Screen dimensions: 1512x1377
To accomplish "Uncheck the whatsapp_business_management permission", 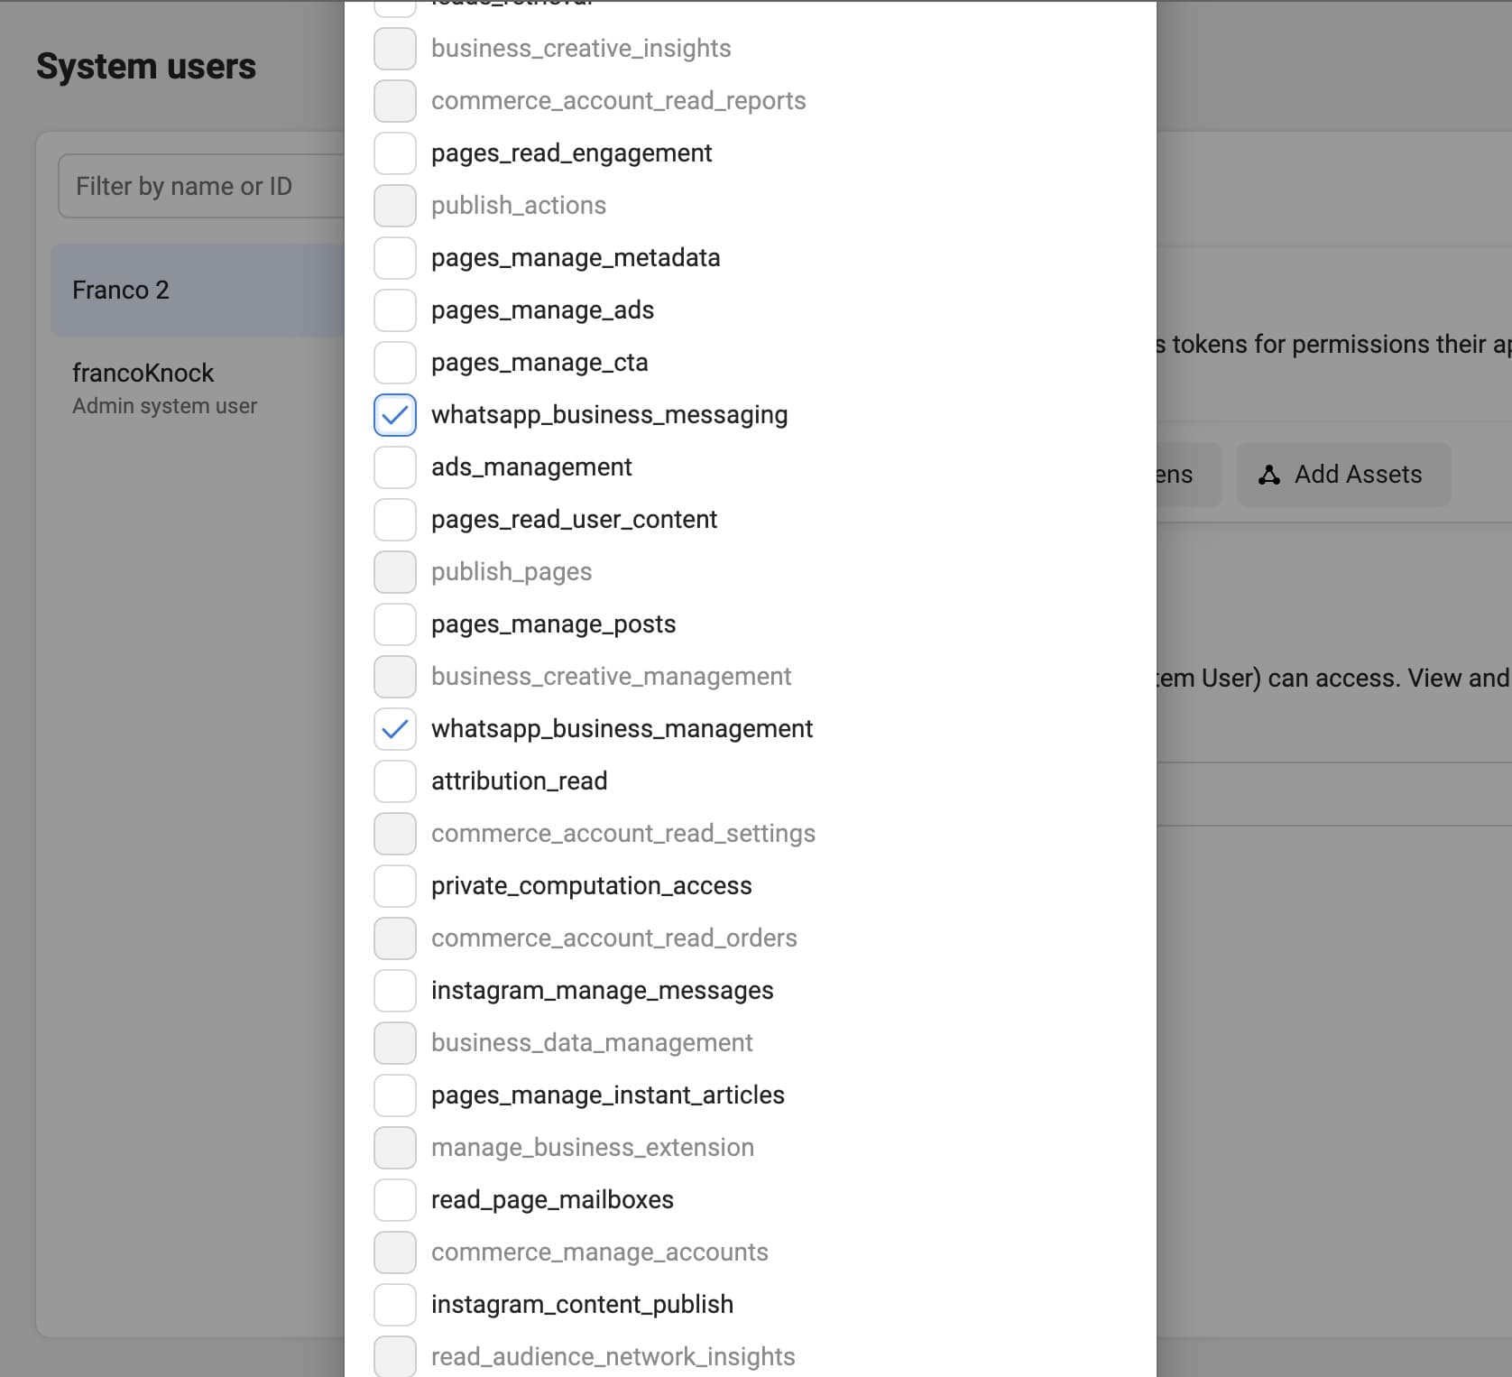I will coord(395,729).
